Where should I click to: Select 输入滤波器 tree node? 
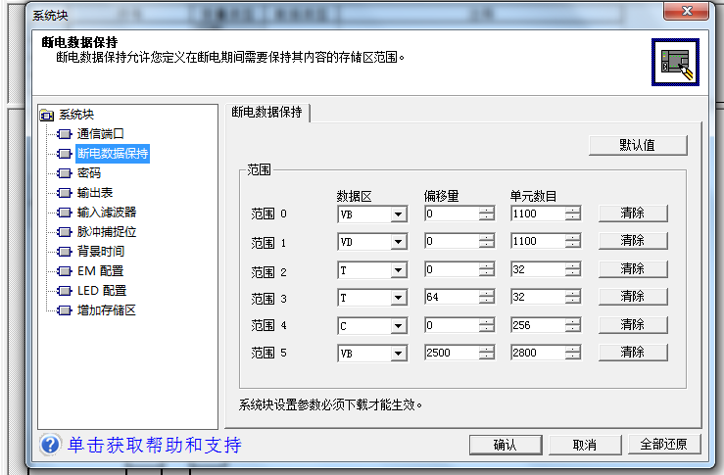106,212
